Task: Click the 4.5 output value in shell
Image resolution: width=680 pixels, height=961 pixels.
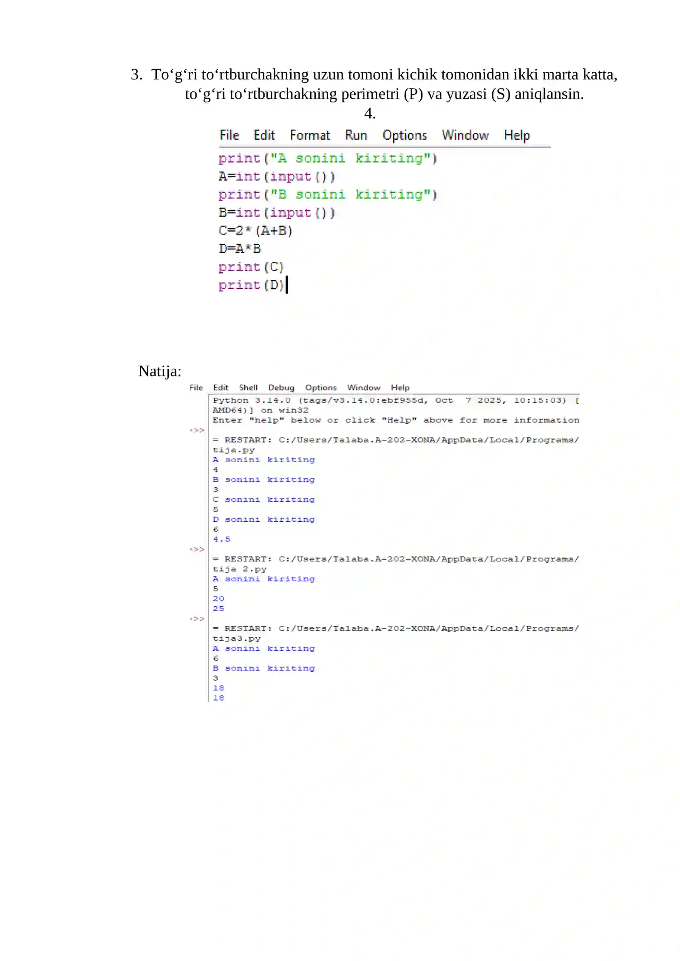Action: 221,539
